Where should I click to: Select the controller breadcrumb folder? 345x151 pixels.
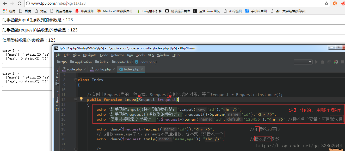[x=121, y=62]
